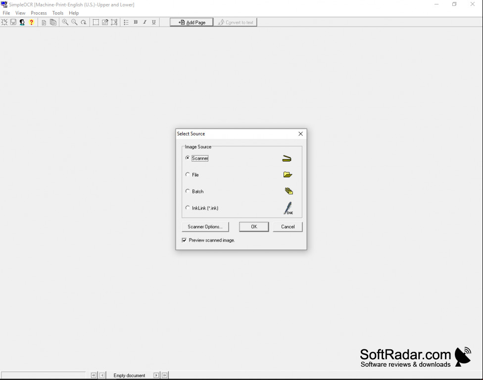The height and width of the screenshot is (380, 483).
Task: Toggle bold formatting icon
Action: click(136, 22)
